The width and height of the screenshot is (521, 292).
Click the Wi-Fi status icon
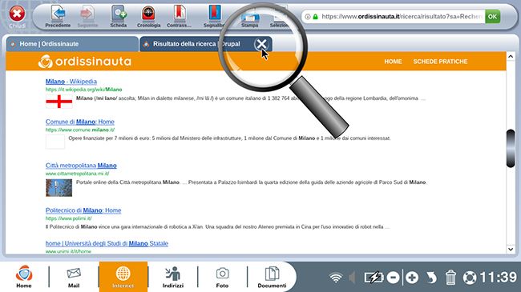(x=336, y=278)
